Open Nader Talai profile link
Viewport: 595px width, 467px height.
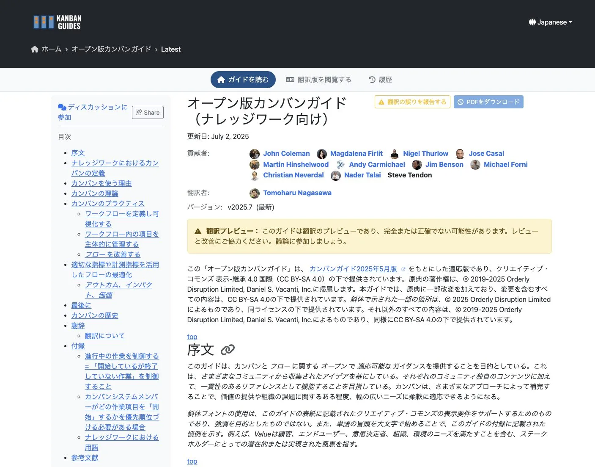tap(362, 175)
